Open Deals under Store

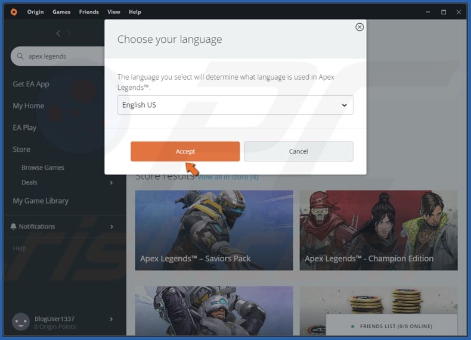point(29,182)
